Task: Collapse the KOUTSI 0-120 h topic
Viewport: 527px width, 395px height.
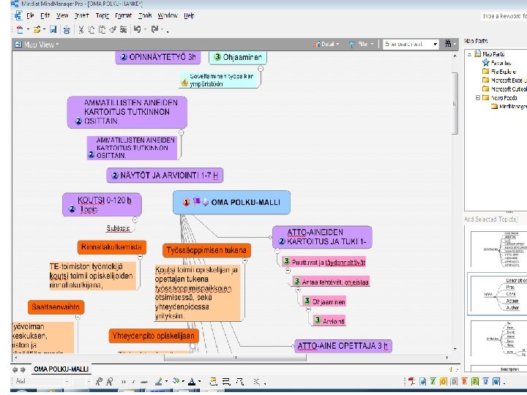Action: tap(135, 220)
